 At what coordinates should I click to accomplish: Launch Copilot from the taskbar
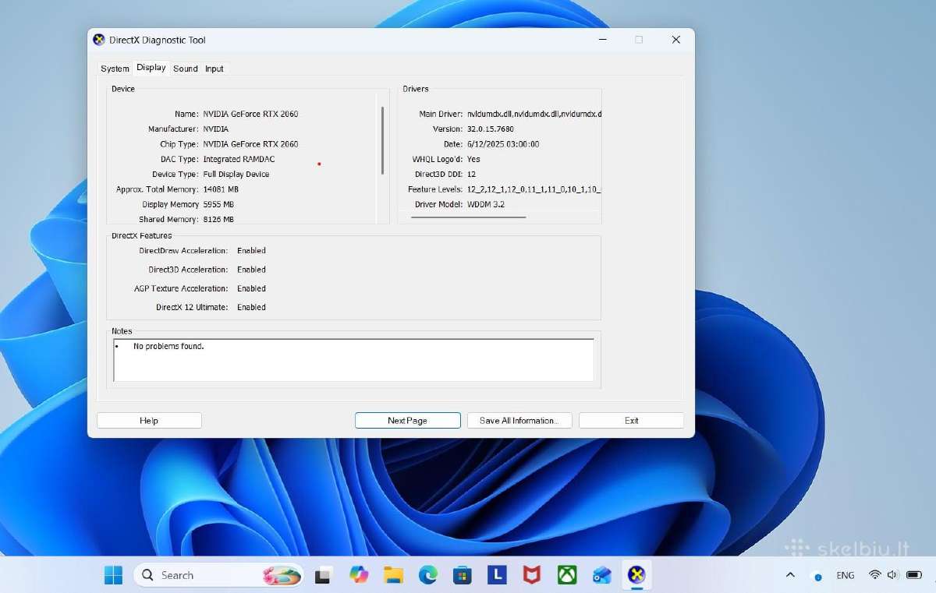359,575
